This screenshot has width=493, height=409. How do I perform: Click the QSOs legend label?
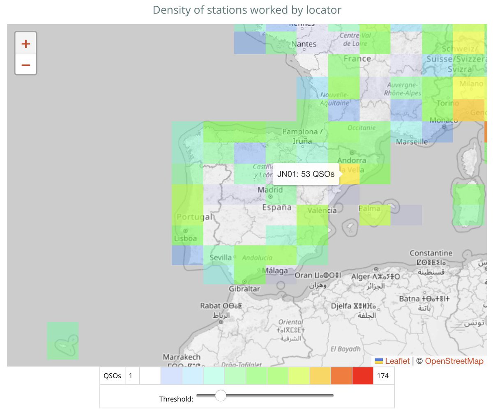click(x=112, y=375)
